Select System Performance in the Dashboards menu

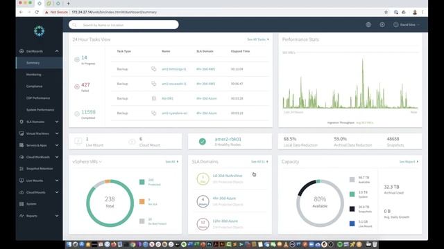(40, 110)
